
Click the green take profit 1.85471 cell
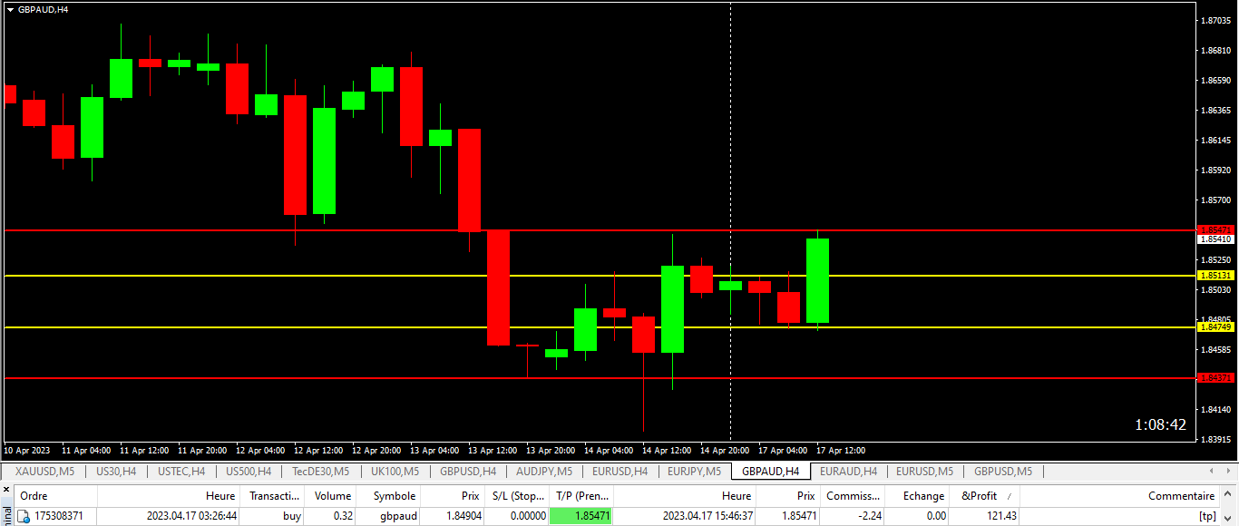(x=580, y=516)
